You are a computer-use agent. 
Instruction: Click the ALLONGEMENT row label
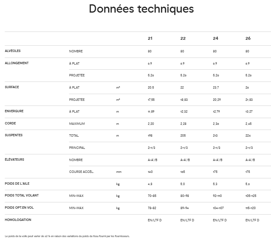point(17,63)
